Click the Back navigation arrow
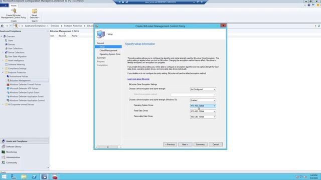Image resolution: width=321 pixels, height=180 pixels. coord(2,26)
